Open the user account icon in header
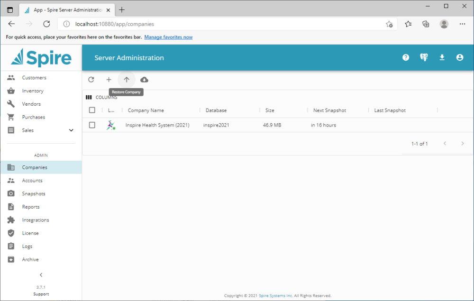This screenshot has width=474, height=301. pyautogui.click(x=459, y=57)
